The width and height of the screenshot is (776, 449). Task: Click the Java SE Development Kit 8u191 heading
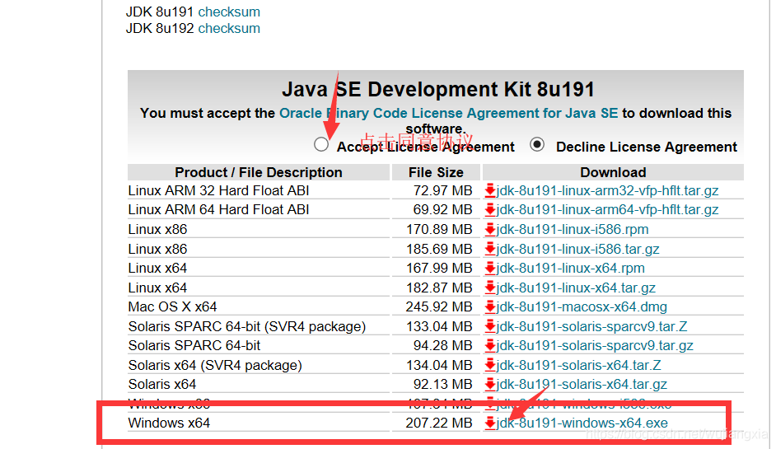438,90
